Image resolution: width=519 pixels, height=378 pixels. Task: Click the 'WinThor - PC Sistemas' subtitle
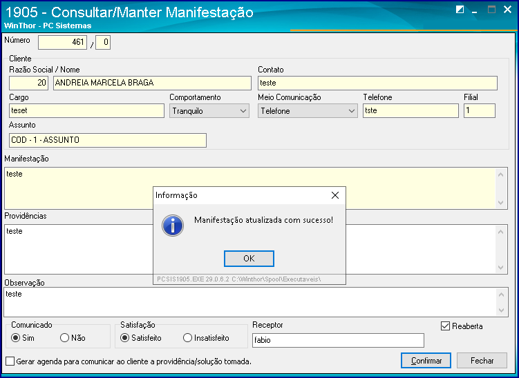(x=48, y=26)
